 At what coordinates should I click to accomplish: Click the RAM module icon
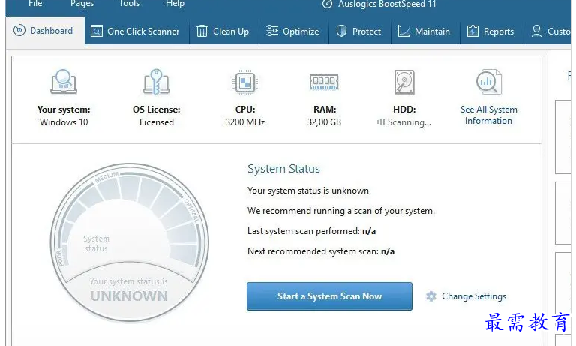[324, 82]
